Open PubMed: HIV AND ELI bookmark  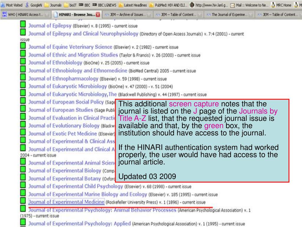(168, 5)
